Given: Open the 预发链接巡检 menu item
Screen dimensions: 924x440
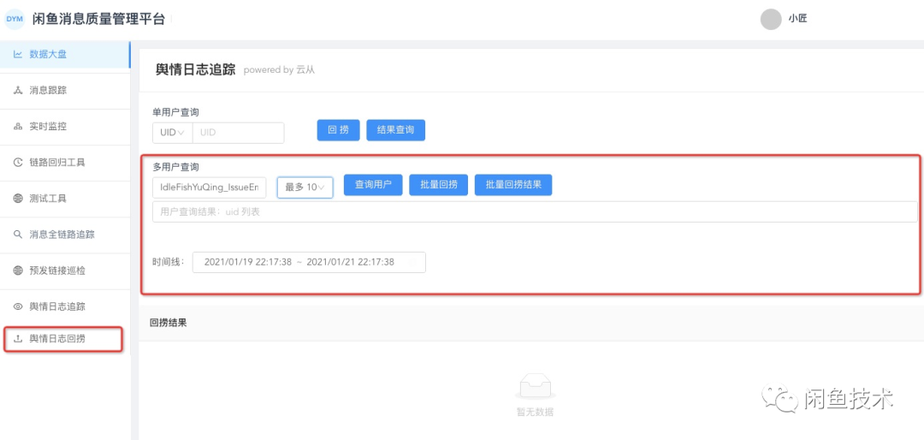Looking at the screenshot, I should [x=57, y=270].
